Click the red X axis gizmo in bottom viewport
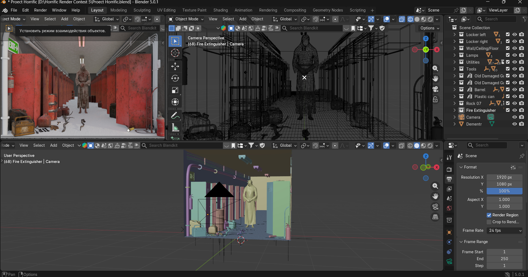The height and width of the screenshot is (277, 528). point(437,167)
